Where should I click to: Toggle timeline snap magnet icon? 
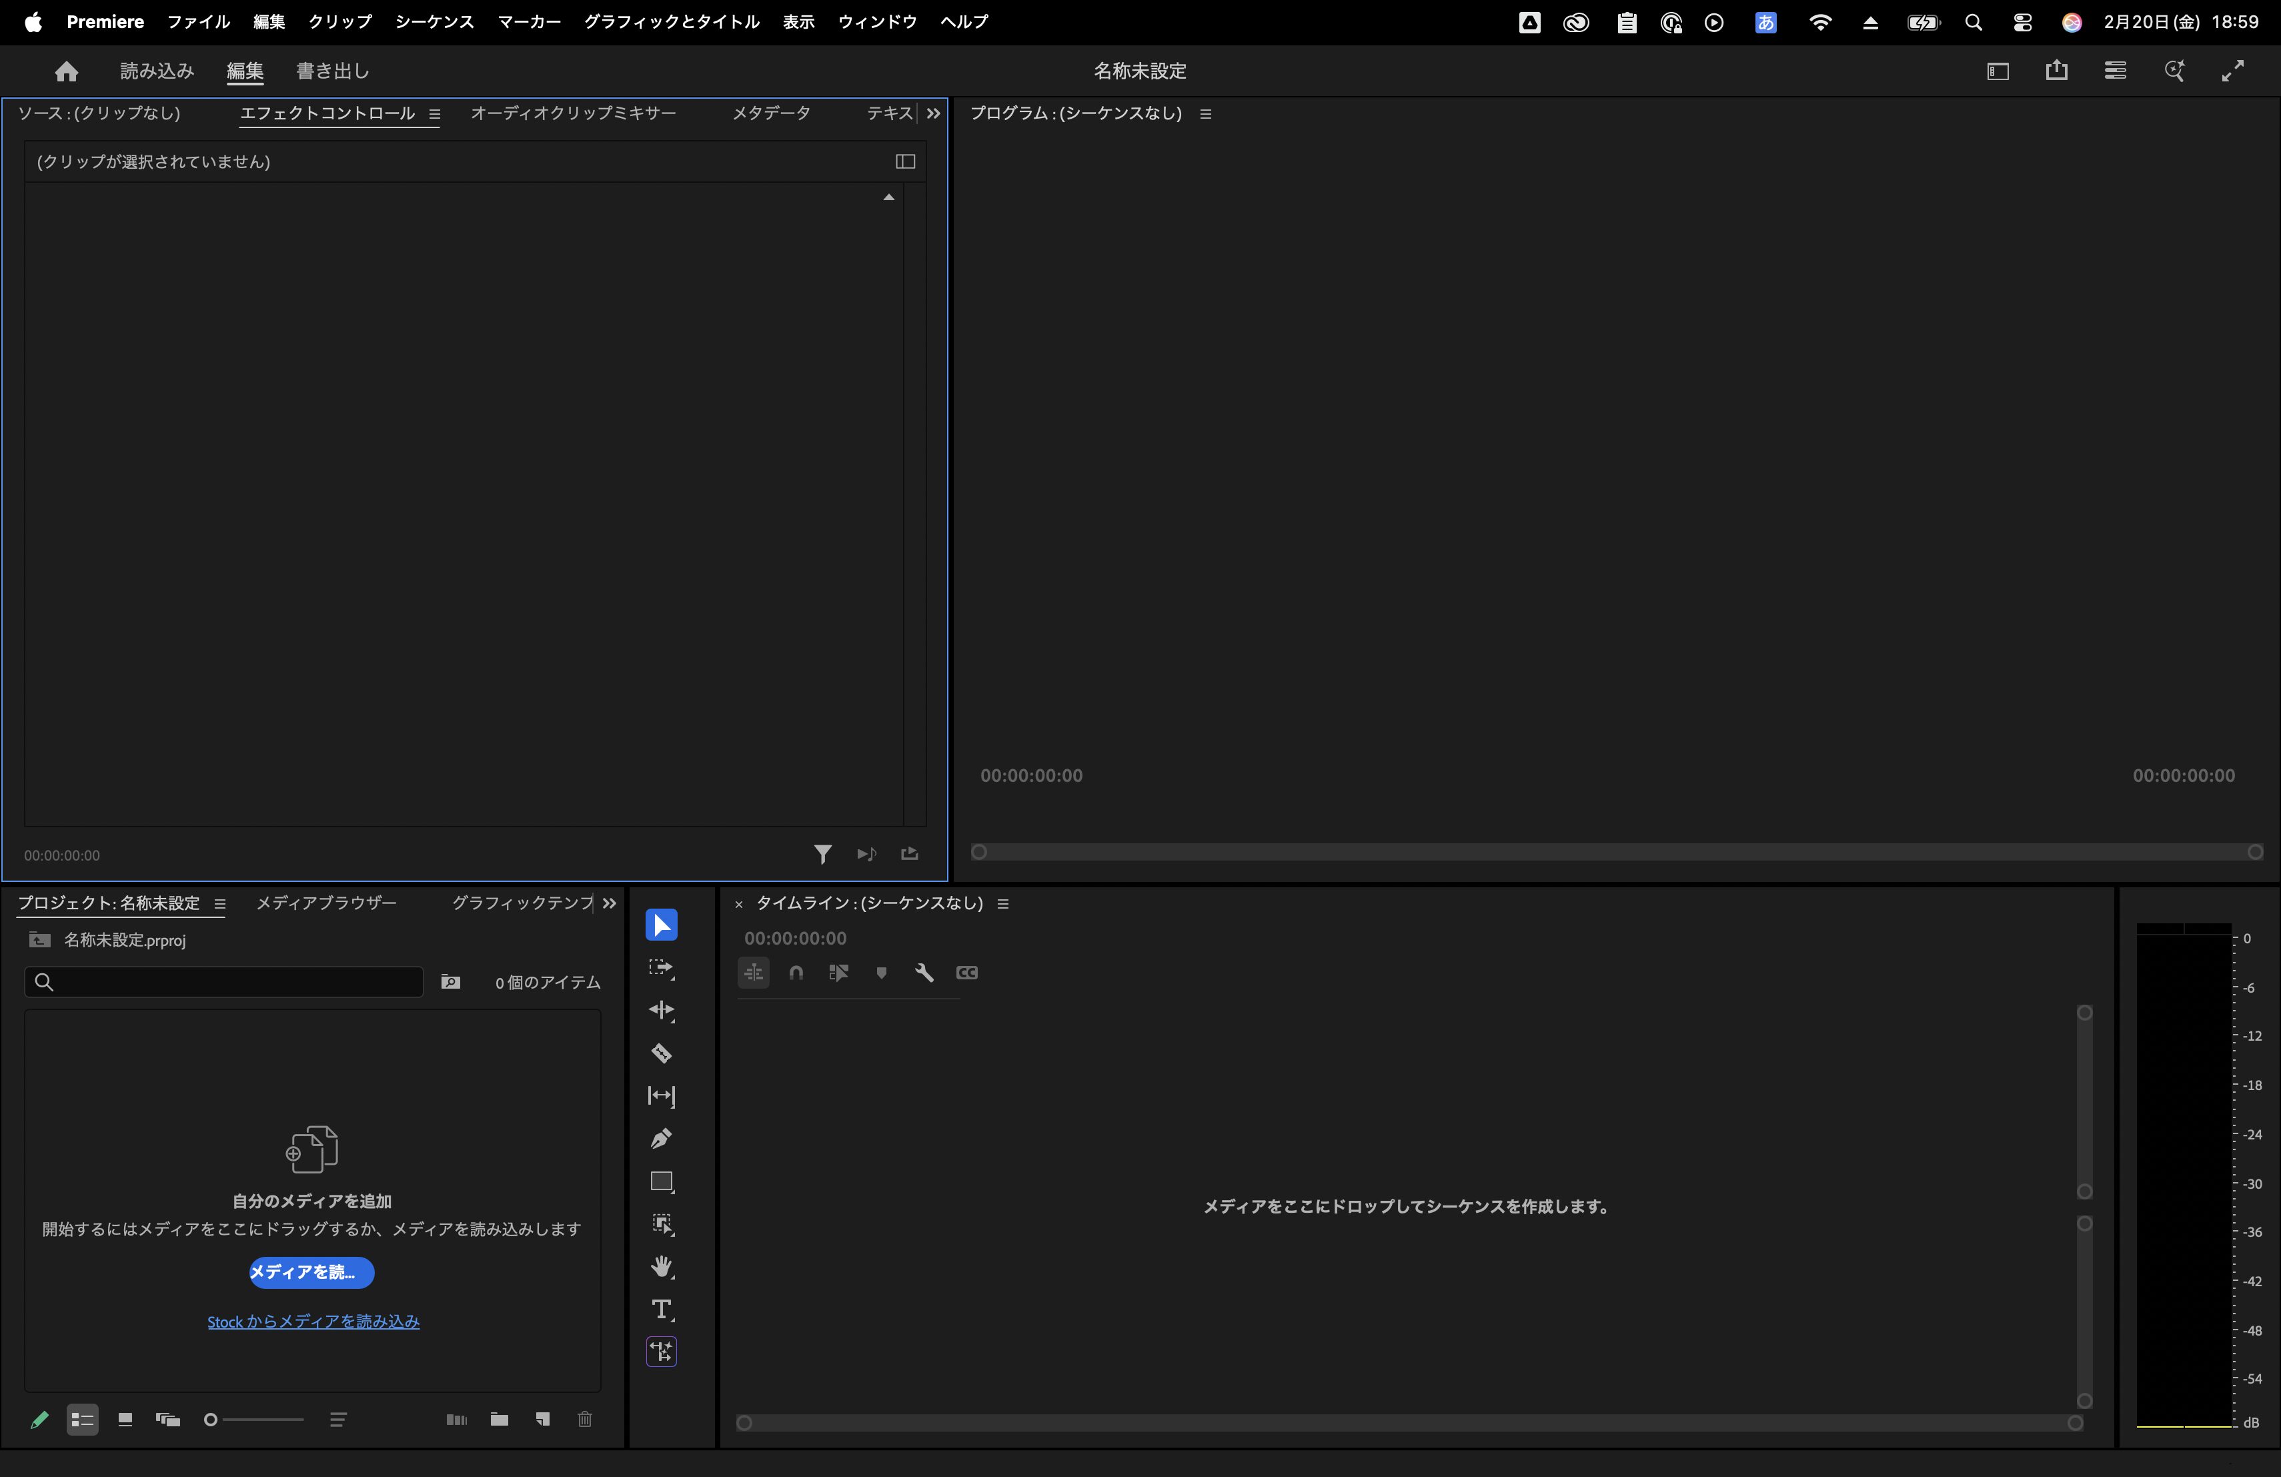pyautogui.click(x=796, y=973)
